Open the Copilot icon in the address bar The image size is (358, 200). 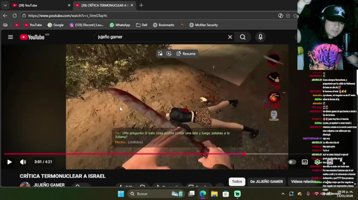point(281,16)
